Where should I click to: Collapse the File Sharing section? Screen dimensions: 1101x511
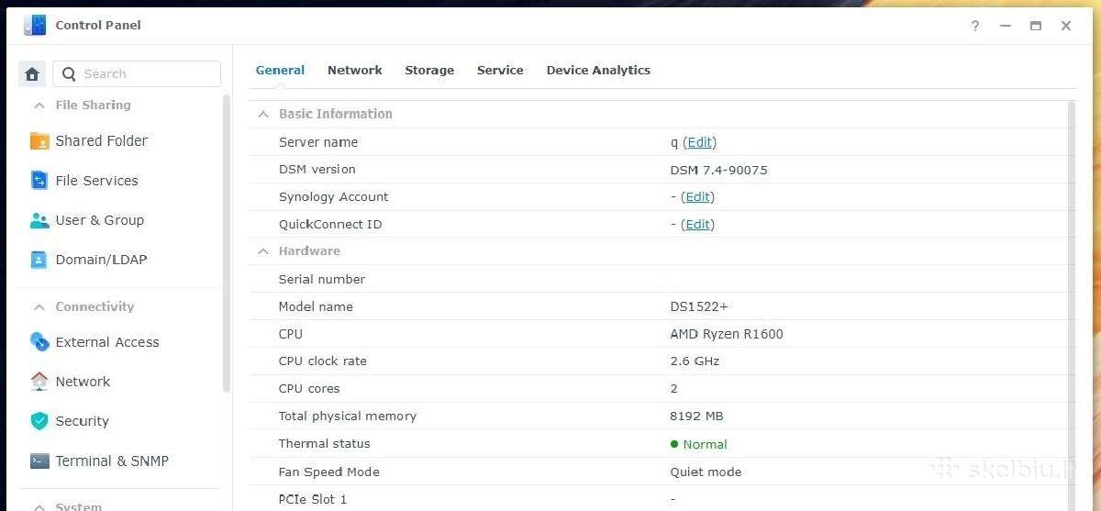[x=39, y=106]
